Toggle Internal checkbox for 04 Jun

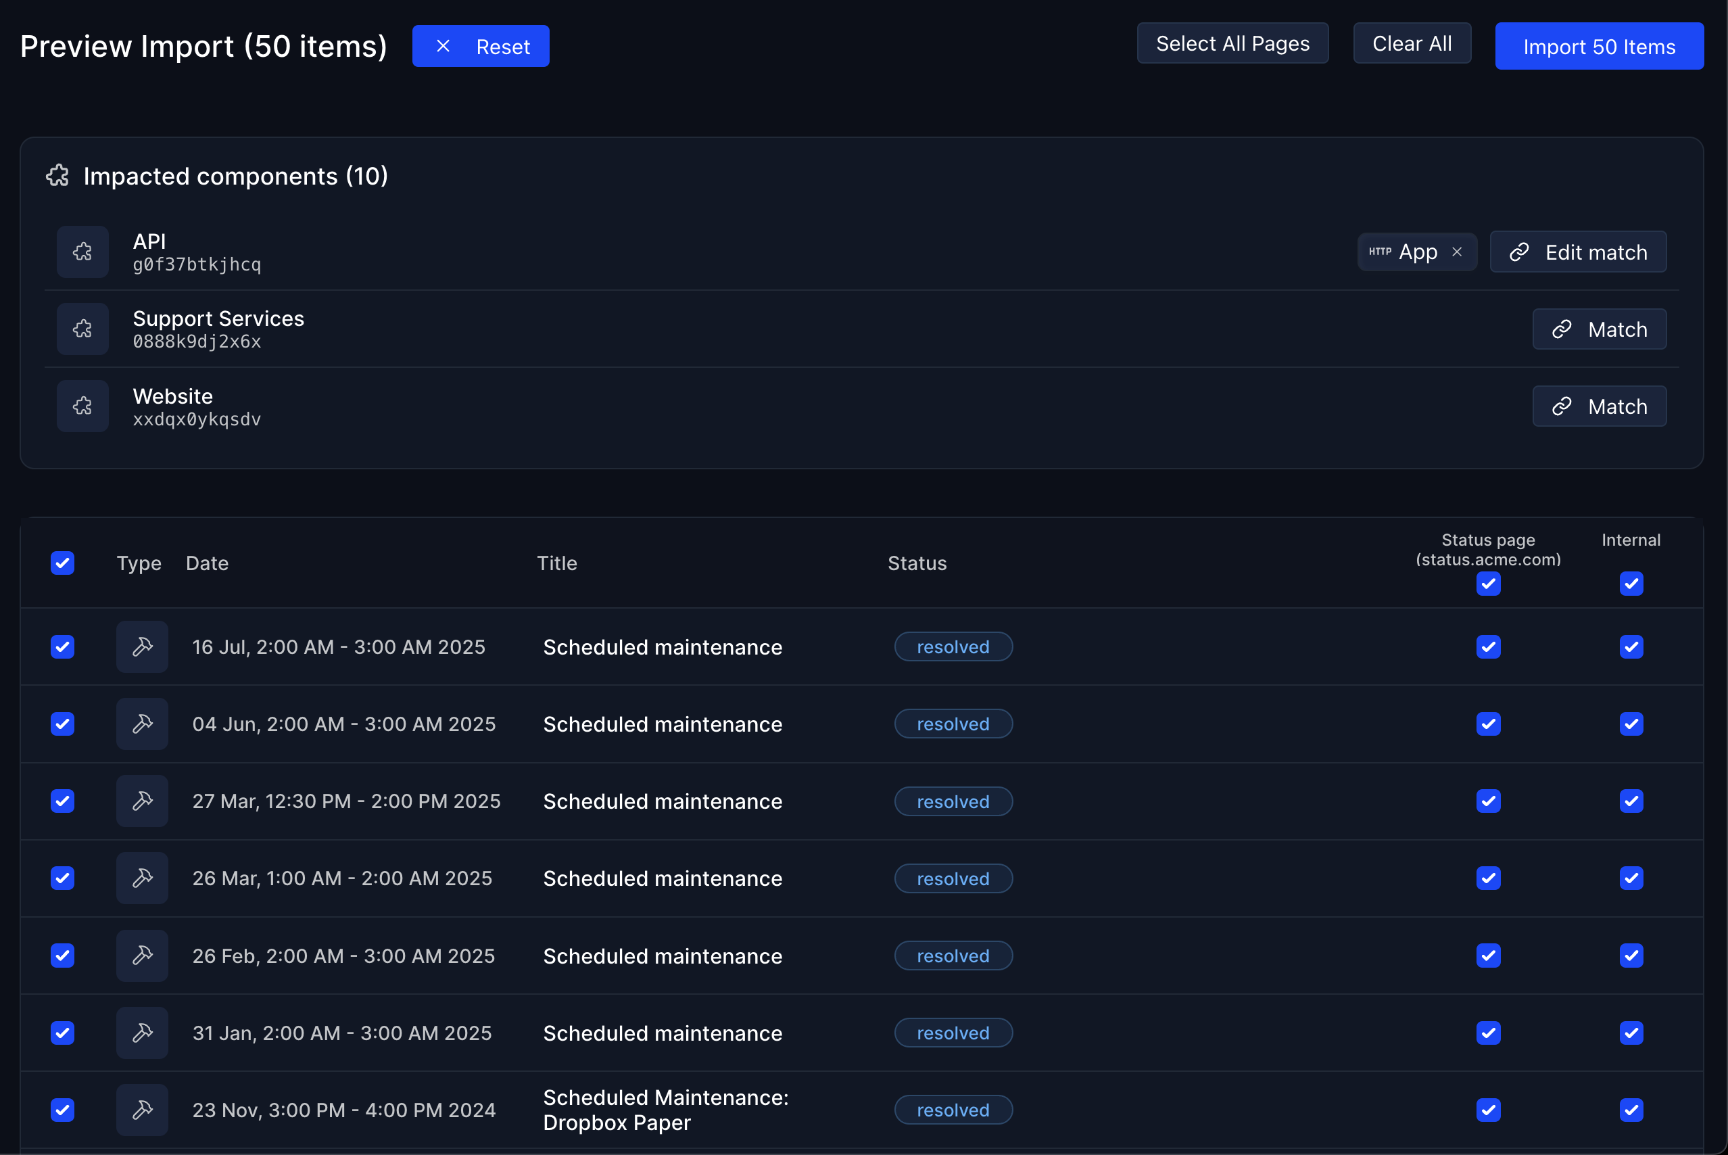click(x=1631, y=724)
